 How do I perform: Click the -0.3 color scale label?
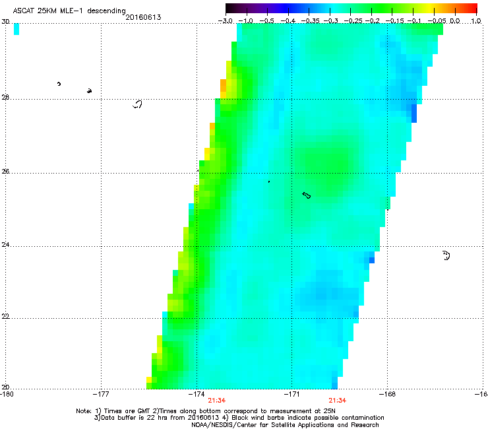(x=330, y=21)
